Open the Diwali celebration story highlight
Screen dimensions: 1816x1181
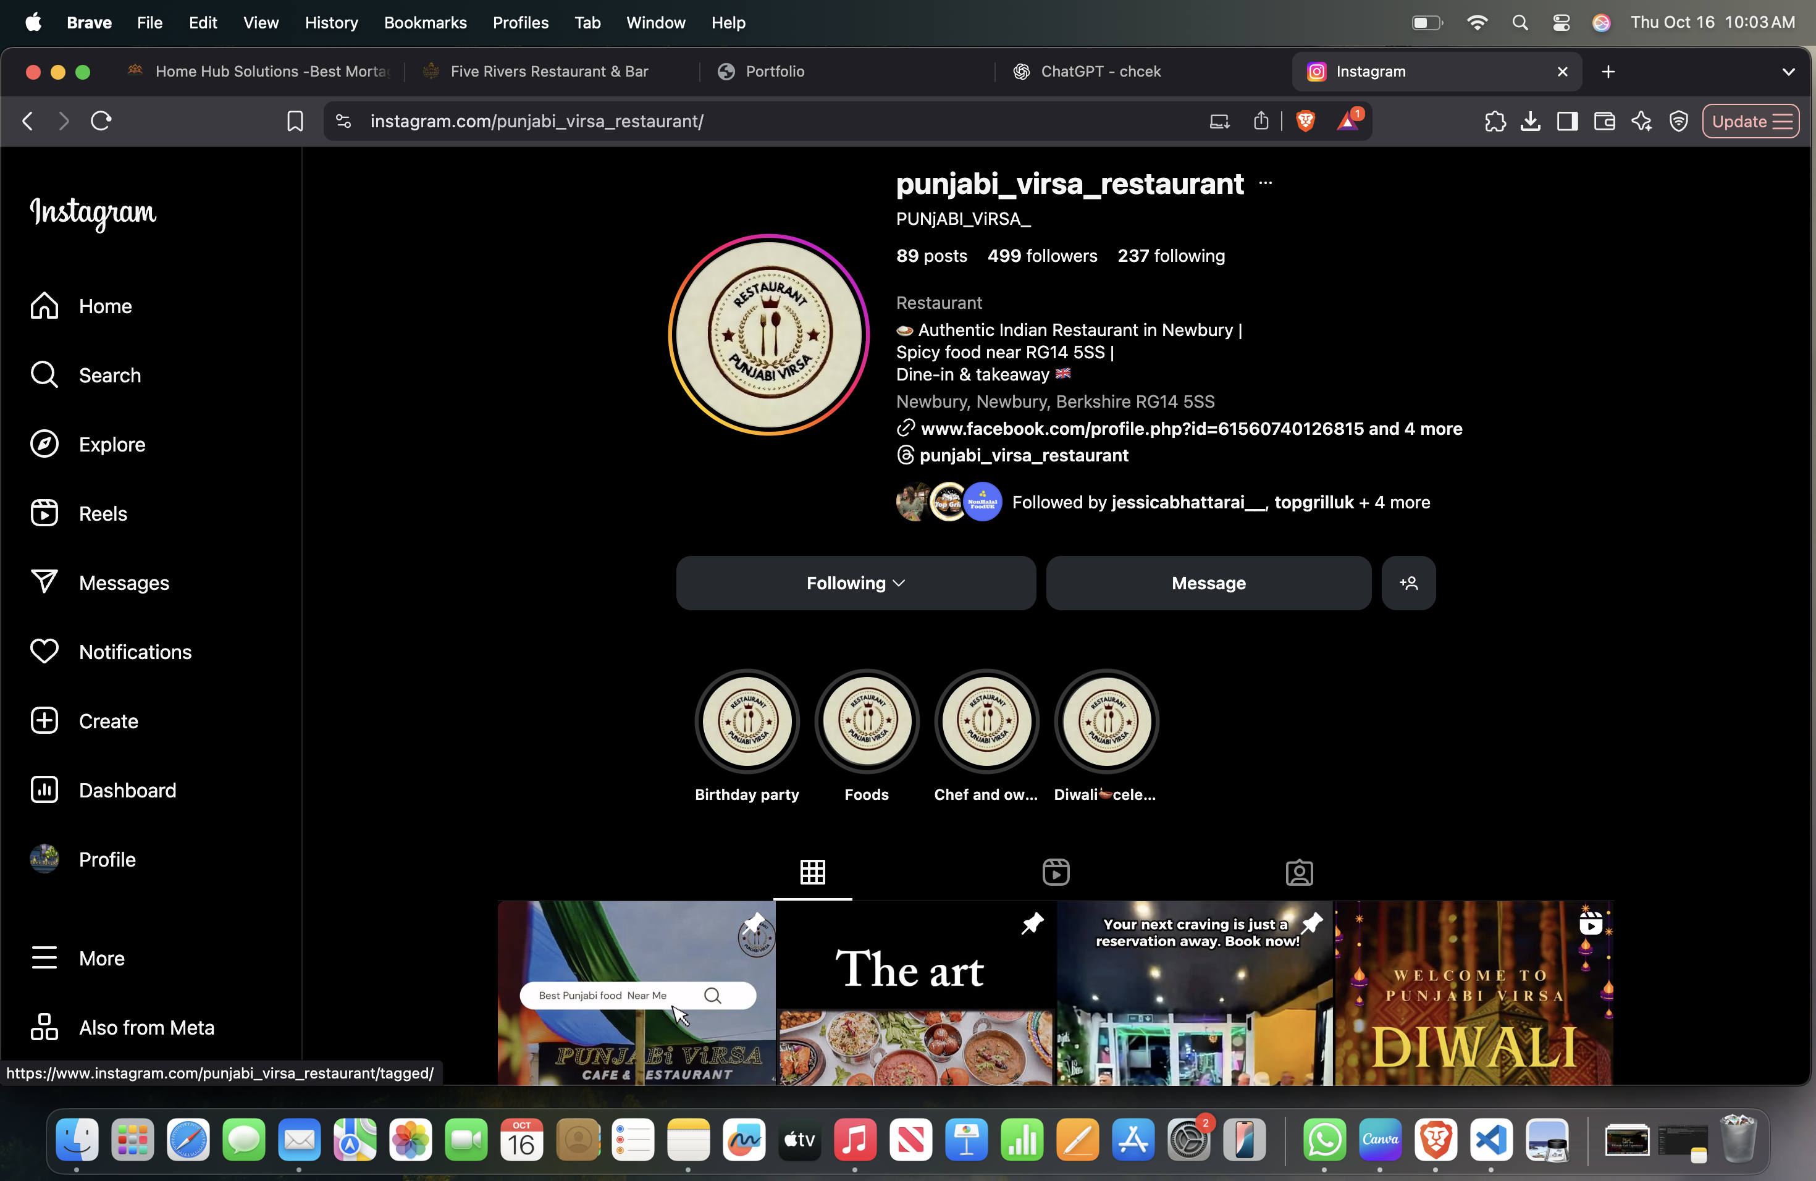coord(1106,721)
